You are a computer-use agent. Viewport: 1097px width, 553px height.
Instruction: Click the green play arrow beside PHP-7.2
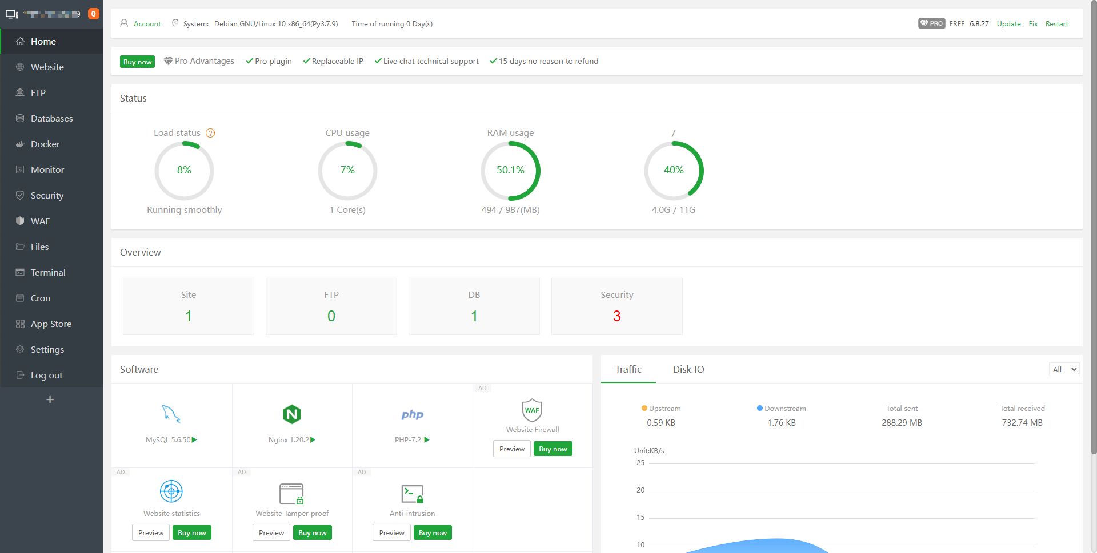coord(427,440)
